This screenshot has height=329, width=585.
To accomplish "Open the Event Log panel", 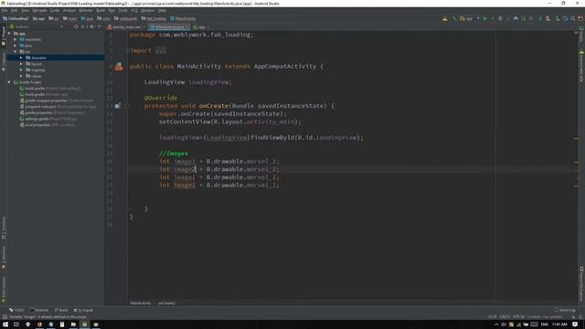I will point(565,310).
